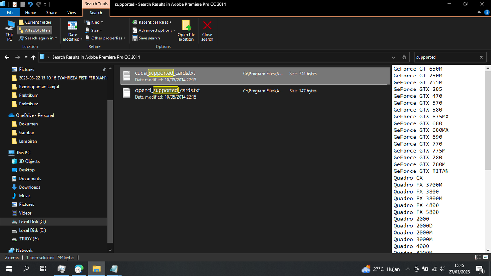Switch to Details view icon in status bar

(x=478, y=258)
